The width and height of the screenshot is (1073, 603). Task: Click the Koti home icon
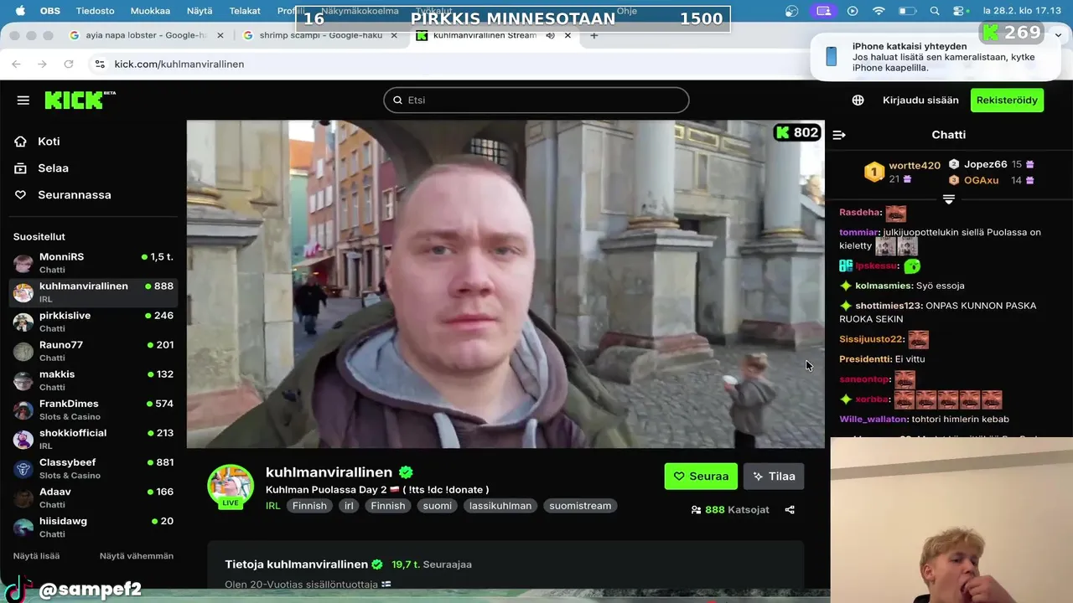point(21,142)
